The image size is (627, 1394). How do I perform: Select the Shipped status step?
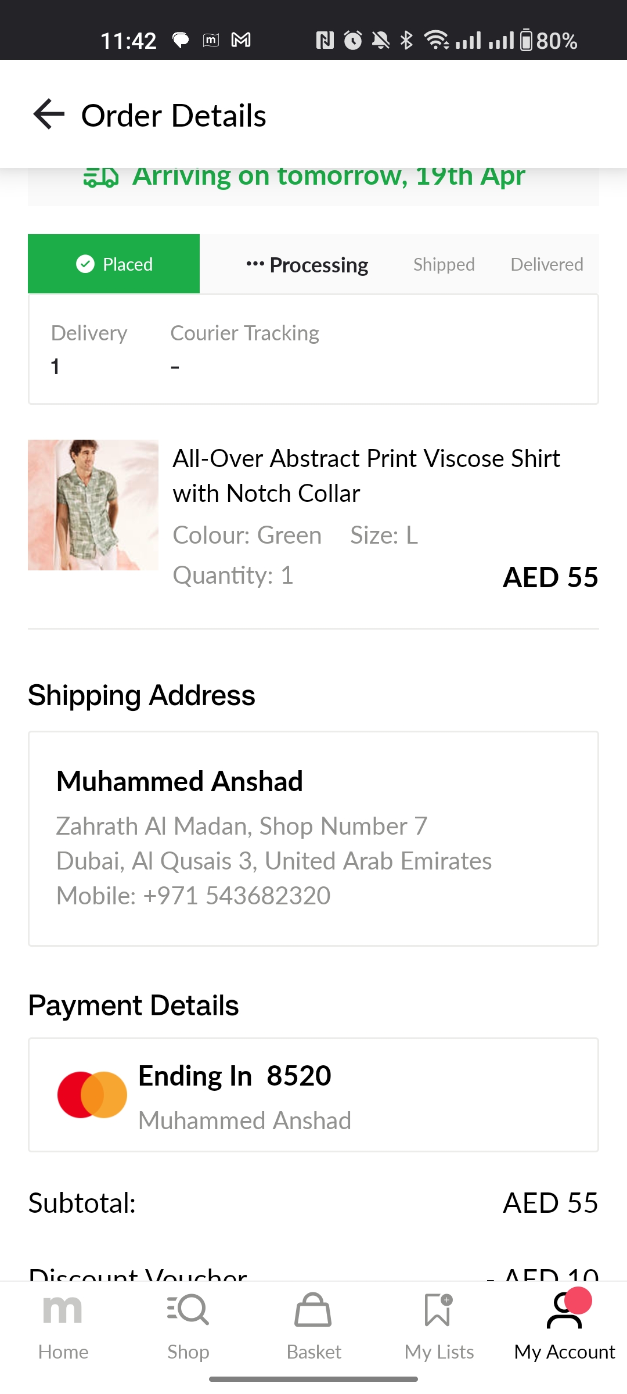(444, 265)
